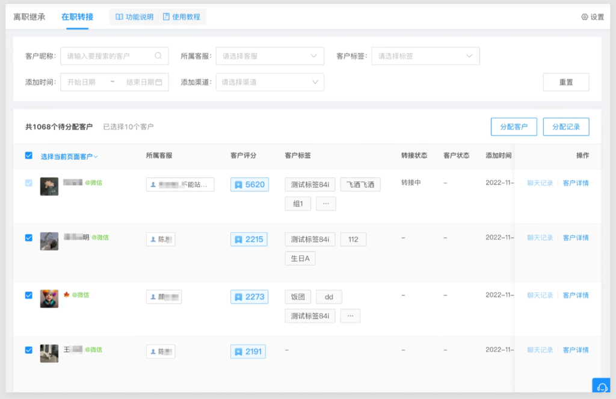Open 聊天记录 for the 2273 row
The height and width of the screenshot is (399, 616).
point(540,295)
